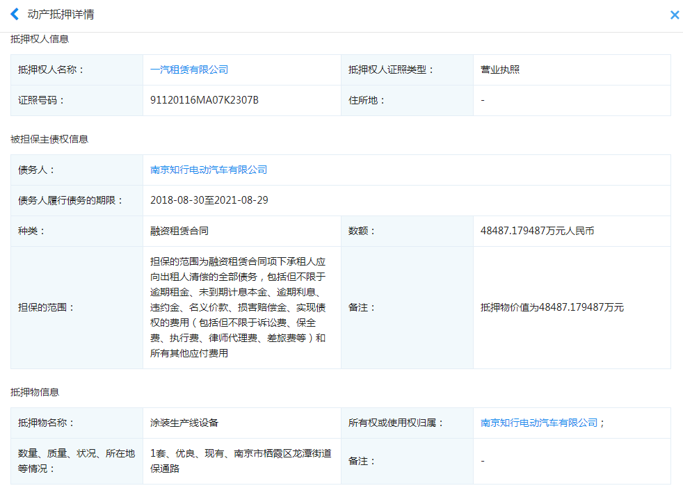
Task: Click the 被担保主债权信息 section heading
Action: click(49, 139)
